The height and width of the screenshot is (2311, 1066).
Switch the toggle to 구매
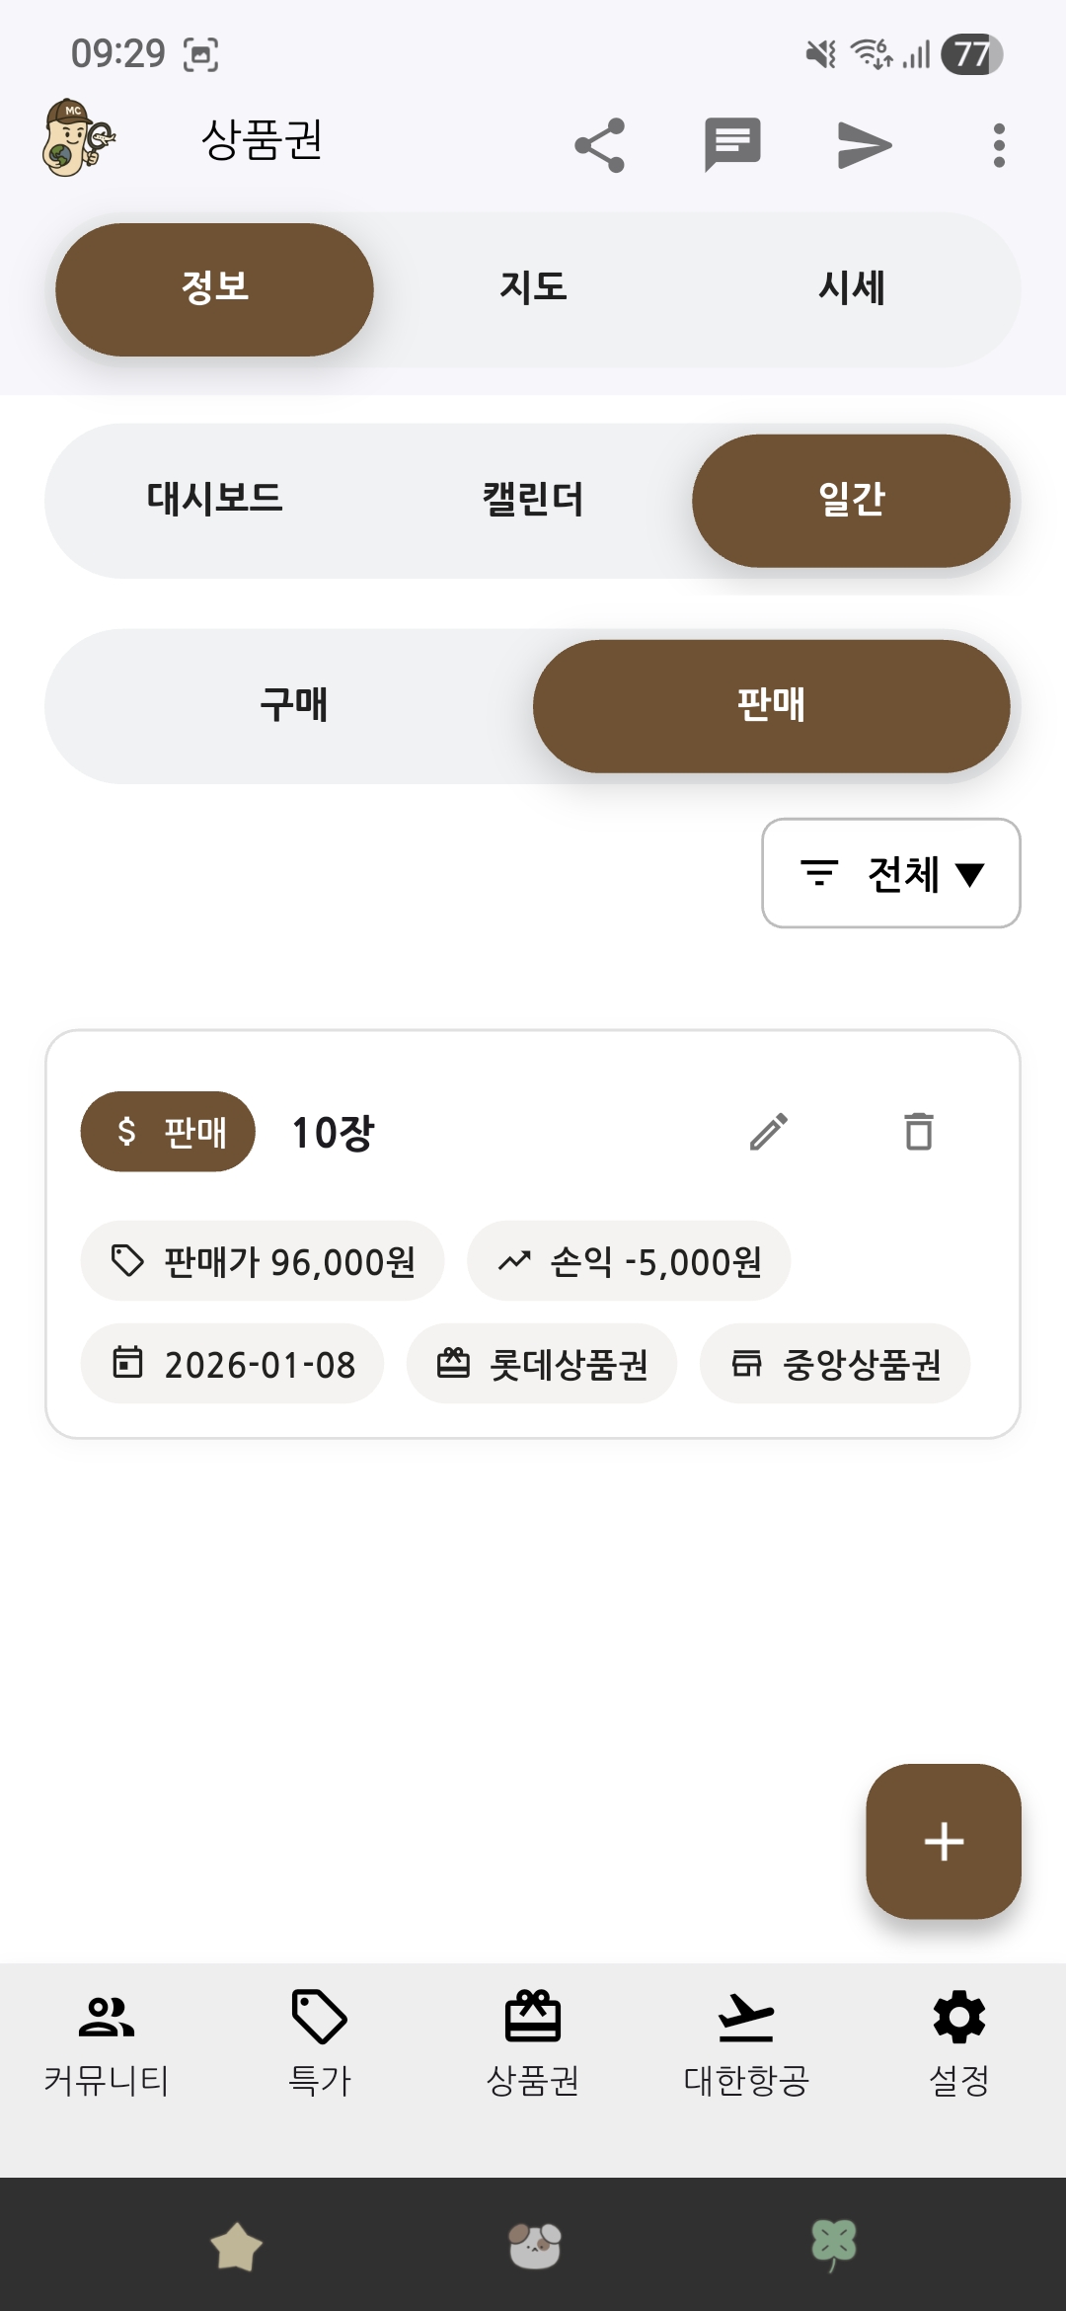click(x=293, y=706)
